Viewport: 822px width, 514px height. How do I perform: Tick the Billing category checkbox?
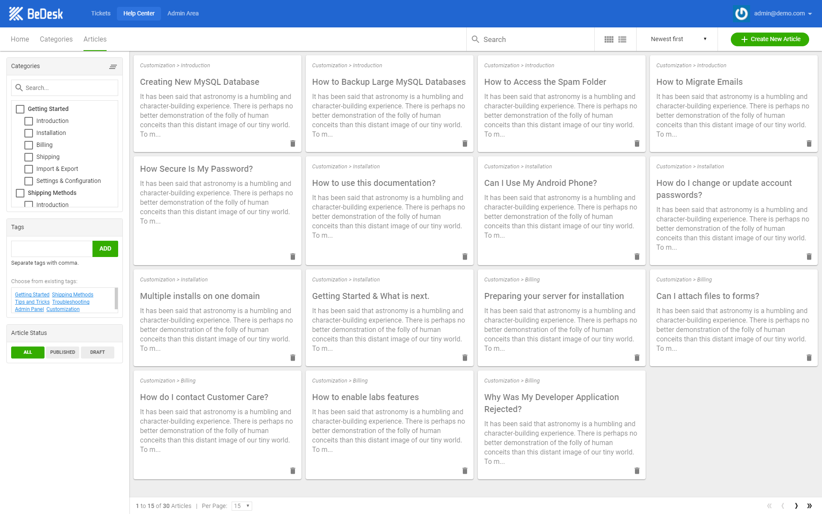[29, 145]
